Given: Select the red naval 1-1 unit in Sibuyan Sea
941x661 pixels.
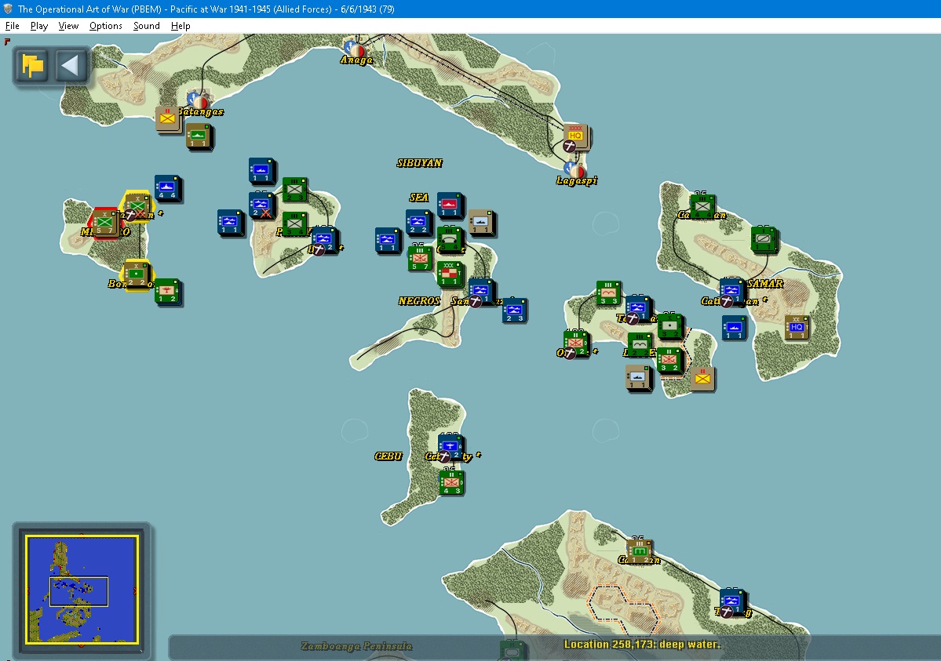Looking at the screenshot, I should [450, 205].
